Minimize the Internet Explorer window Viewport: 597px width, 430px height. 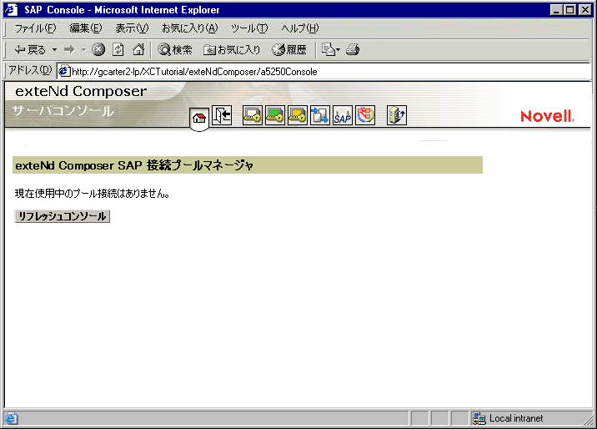[556, 9]
